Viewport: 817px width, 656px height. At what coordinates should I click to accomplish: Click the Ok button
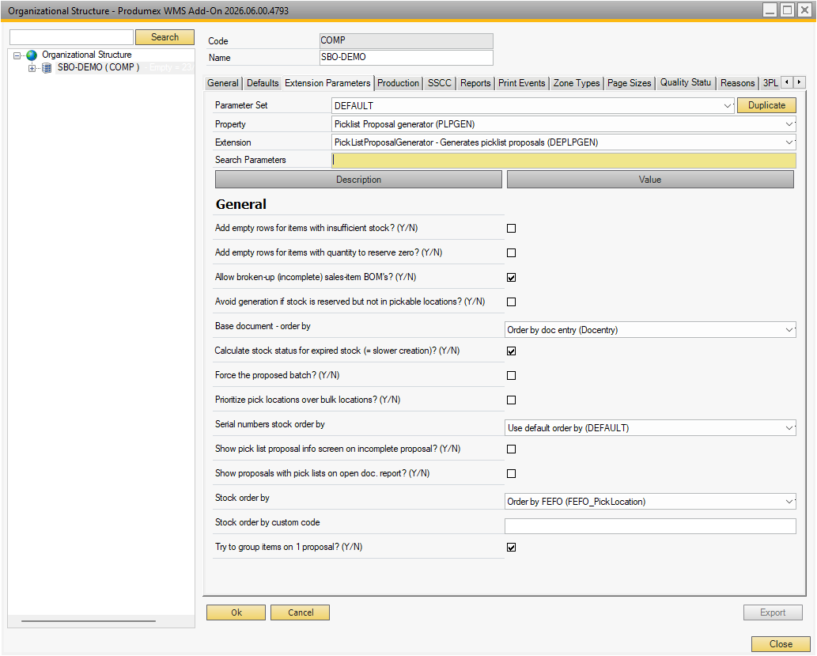pos(236,612)
